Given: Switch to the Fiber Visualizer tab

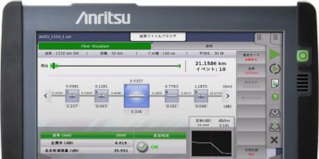Looking at the screenshot, I should coord(95,46).
